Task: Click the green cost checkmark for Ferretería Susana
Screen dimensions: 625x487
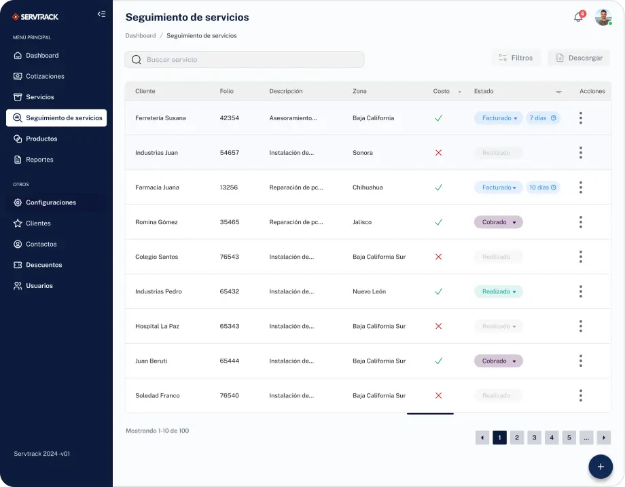Action: tap(438, 118)
